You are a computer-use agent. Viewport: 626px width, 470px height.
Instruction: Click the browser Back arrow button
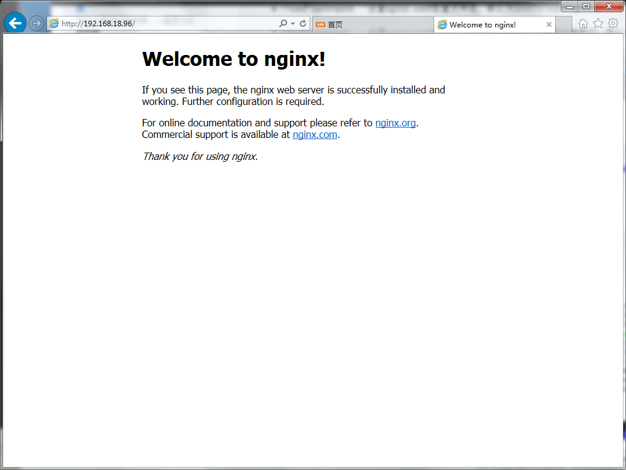pyautogui.click(x=15, y=23)
